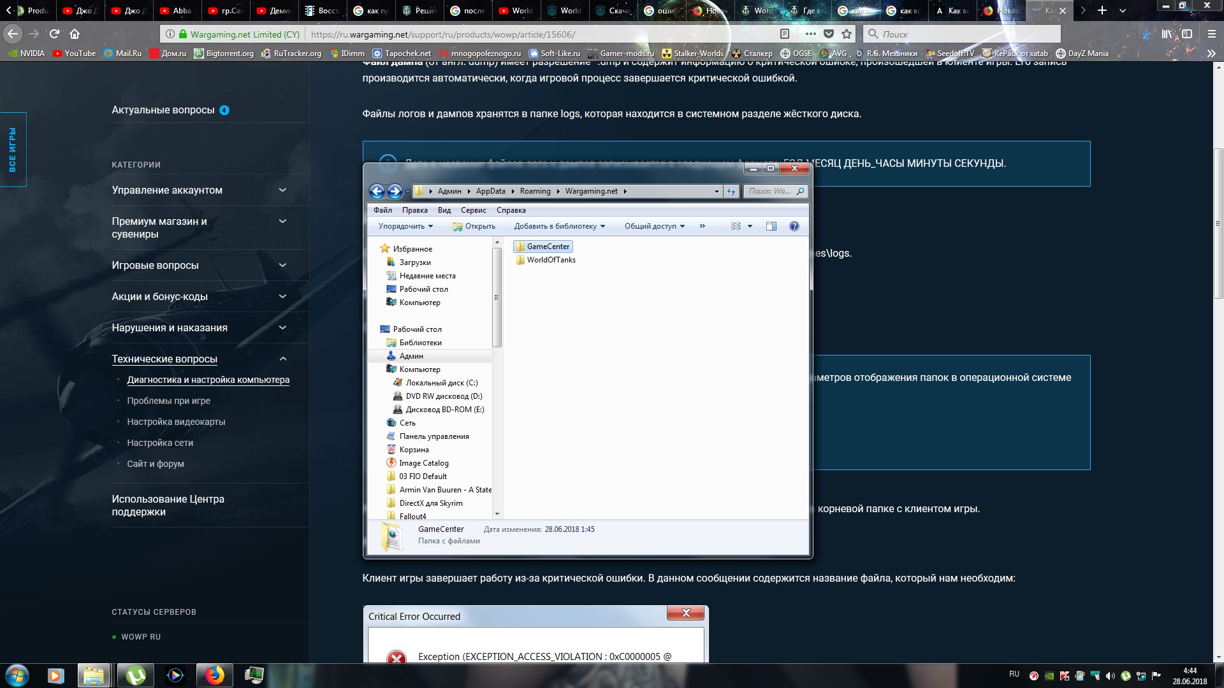Open the Вид menu in Explorer
Screen dimensions: 1224x688
(444, 210)
